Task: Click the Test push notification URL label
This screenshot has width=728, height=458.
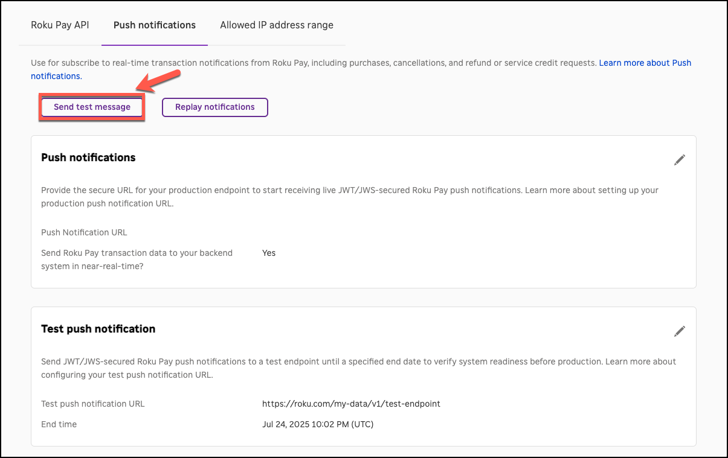Action: [x=92, y=404]
